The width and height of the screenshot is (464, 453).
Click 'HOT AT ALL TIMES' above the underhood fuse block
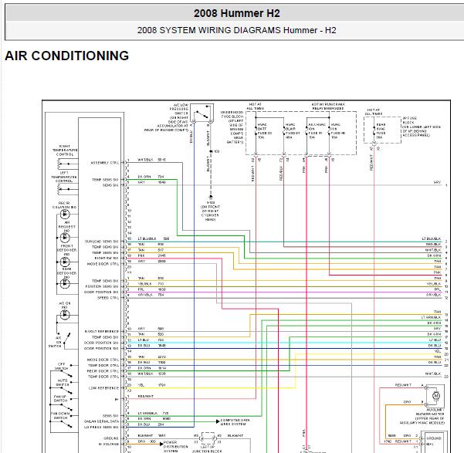click(x=255, y=106)
